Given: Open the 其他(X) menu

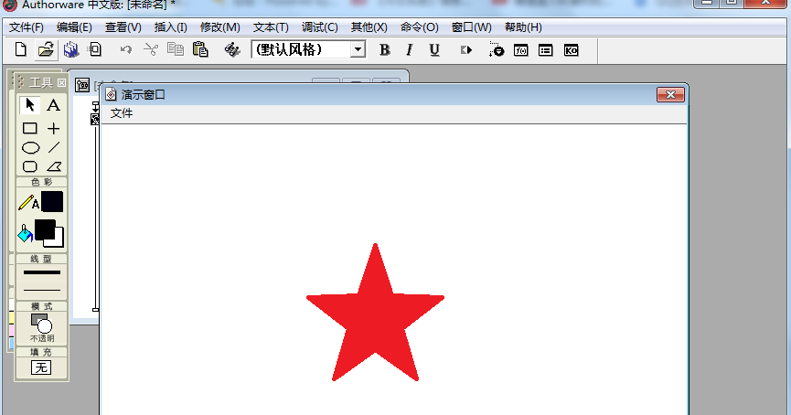Looking at the screenshot, I should click(x=369, y=27).
